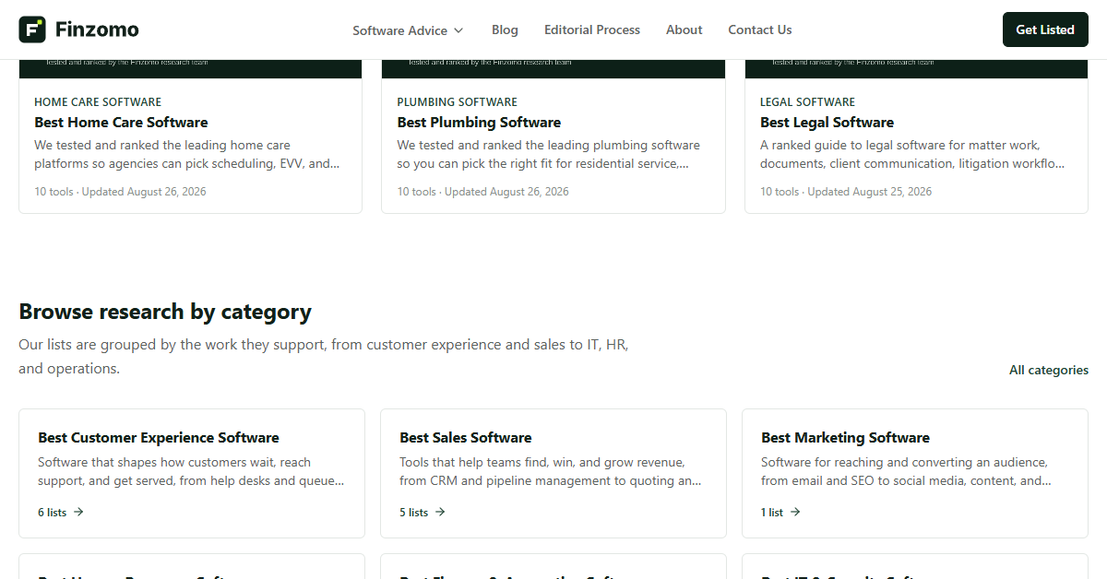This screenshot has height=579, width=1107.
Task: Click the plumbing card description text
Action: click(550, 154)
